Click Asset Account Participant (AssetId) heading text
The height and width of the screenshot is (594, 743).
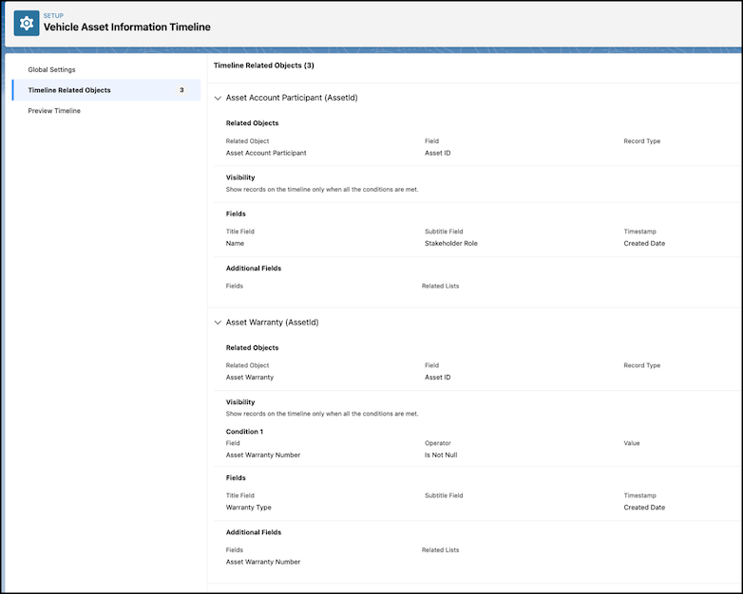(292, 98)
